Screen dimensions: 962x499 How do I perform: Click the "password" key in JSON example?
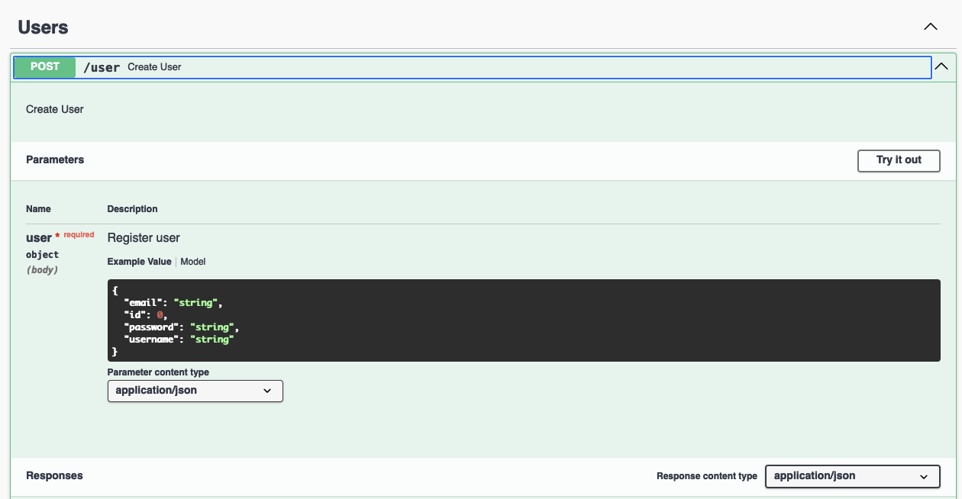[150, 327]
